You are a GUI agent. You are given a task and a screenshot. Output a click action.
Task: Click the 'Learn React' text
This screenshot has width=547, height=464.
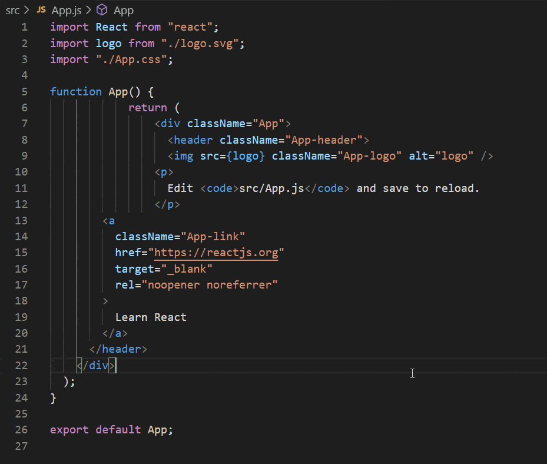151,317
